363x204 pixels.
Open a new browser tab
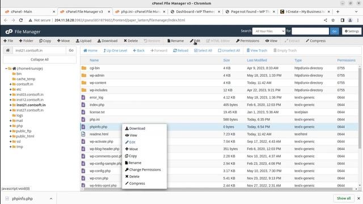pos(337,11)
